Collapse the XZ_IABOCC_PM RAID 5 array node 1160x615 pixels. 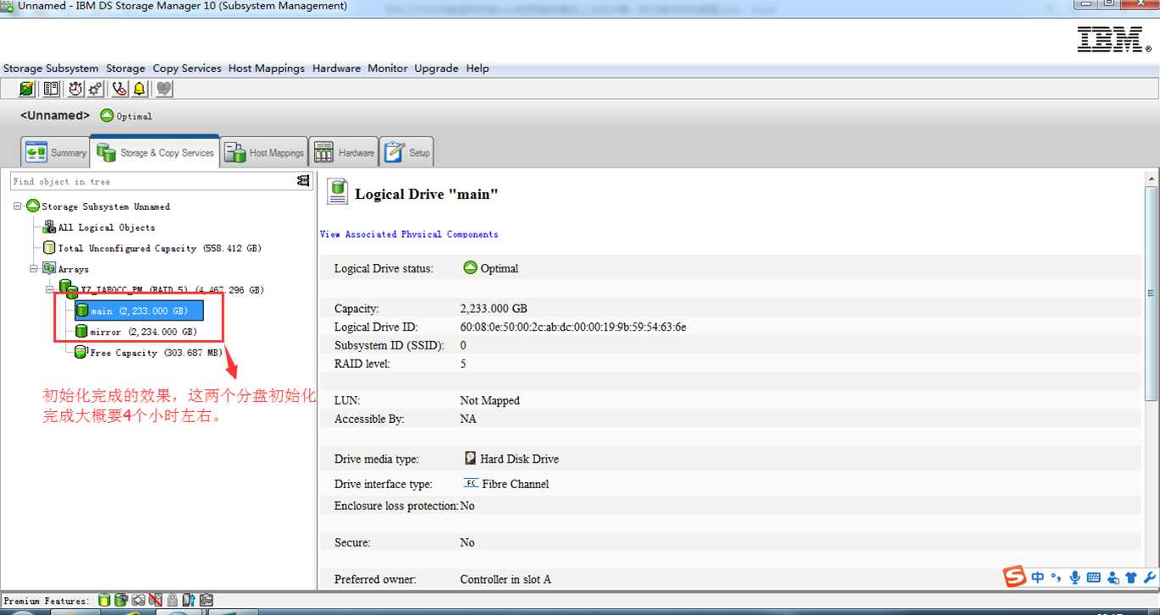[x=50, y=289]
